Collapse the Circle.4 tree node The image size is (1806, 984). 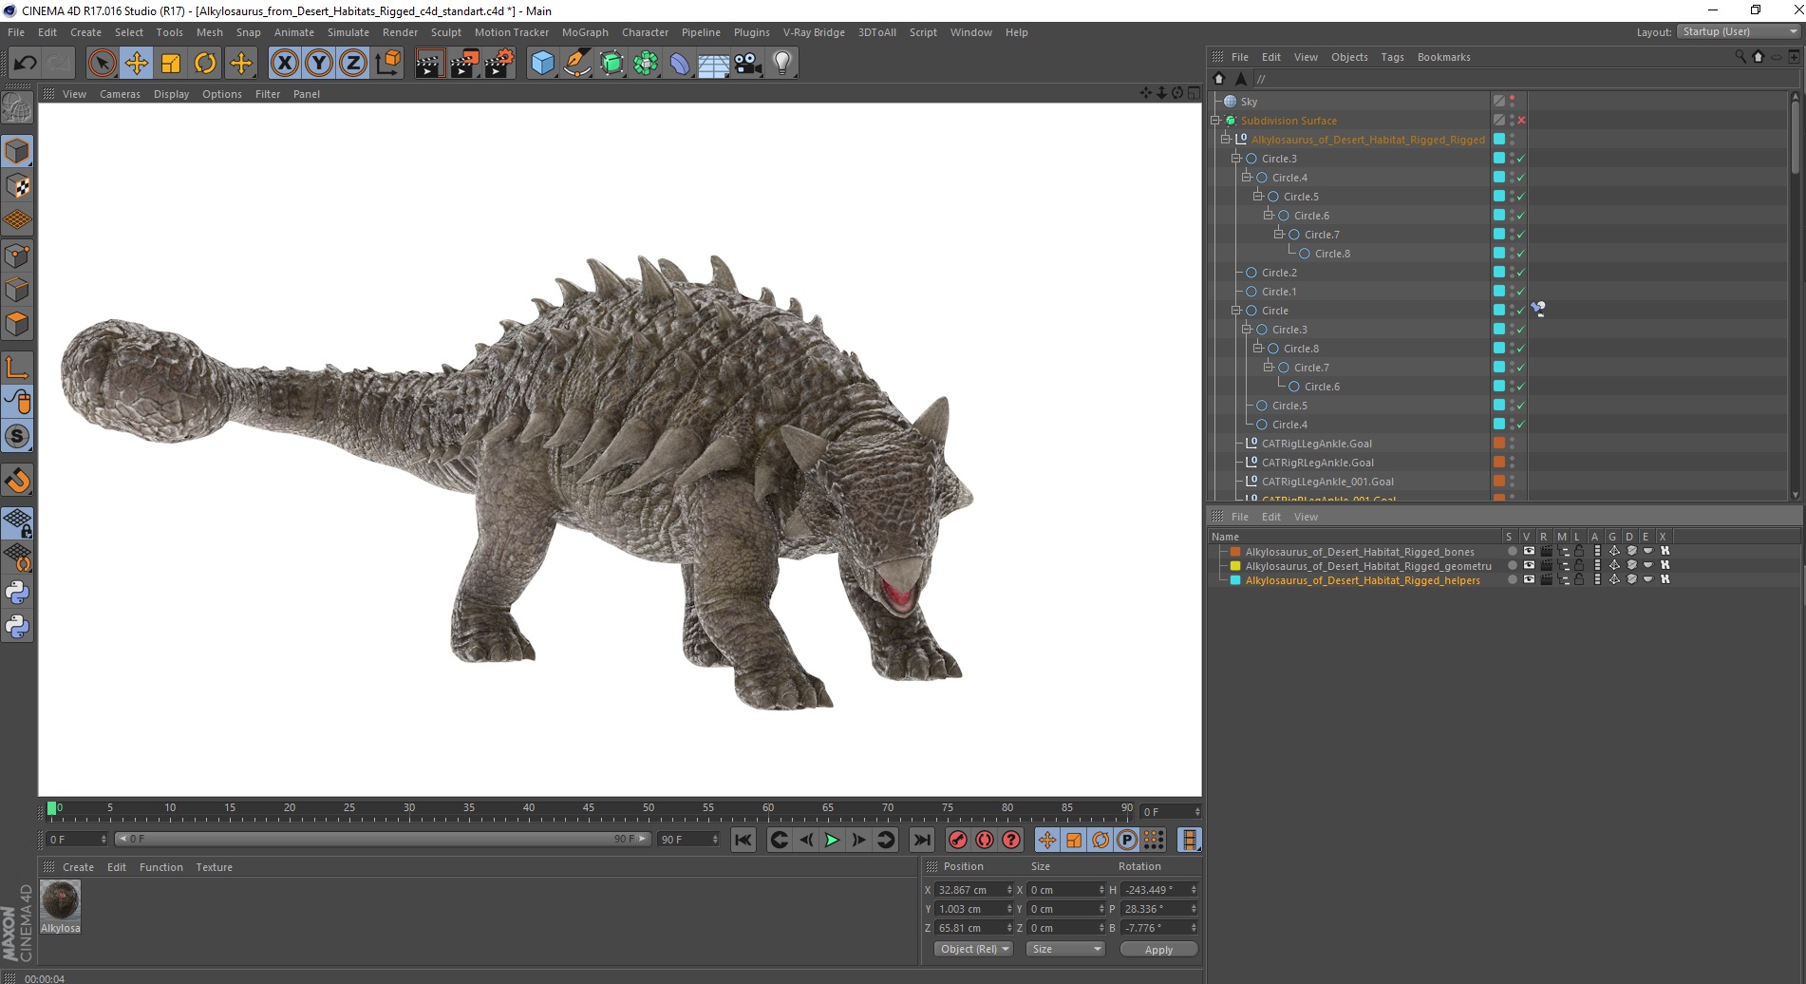[x=1247, y=178]
